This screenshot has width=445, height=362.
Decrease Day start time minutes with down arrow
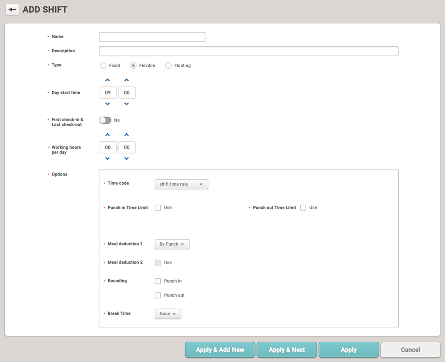(x=126, y=104)
